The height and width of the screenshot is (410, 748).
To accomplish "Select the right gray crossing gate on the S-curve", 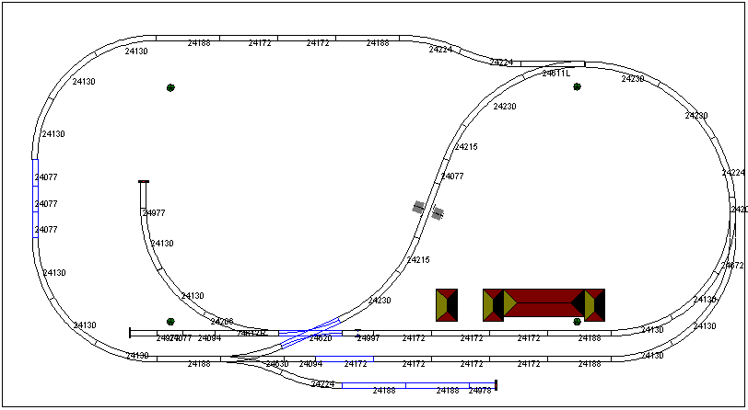I will coord(438,213).
